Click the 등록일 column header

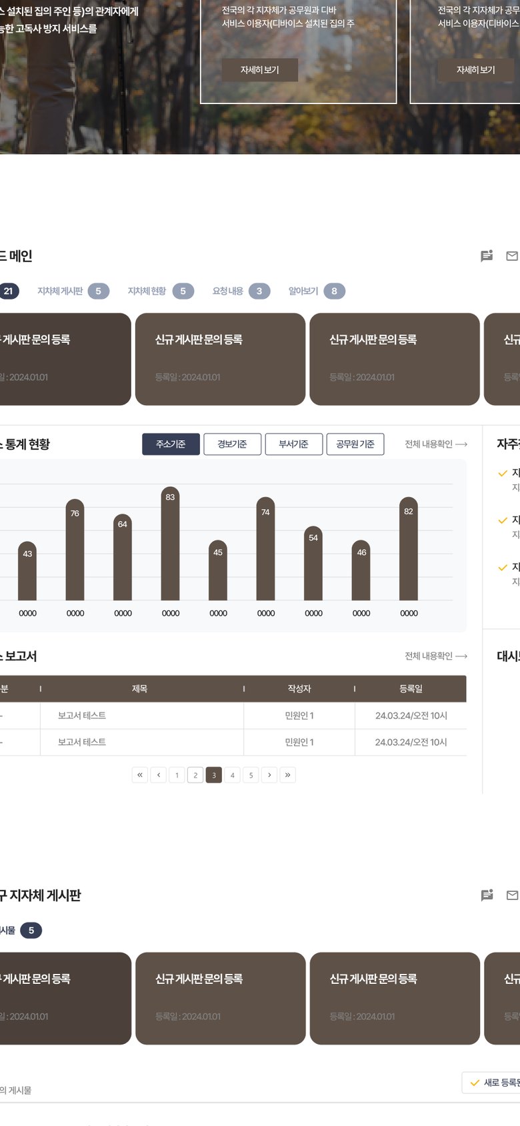411,689
